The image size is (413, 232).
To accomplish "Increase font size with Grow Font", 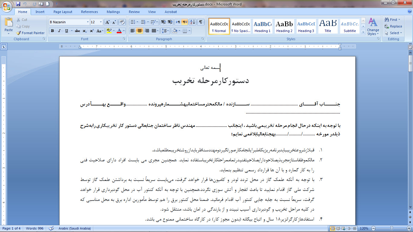I will point(108,22).
